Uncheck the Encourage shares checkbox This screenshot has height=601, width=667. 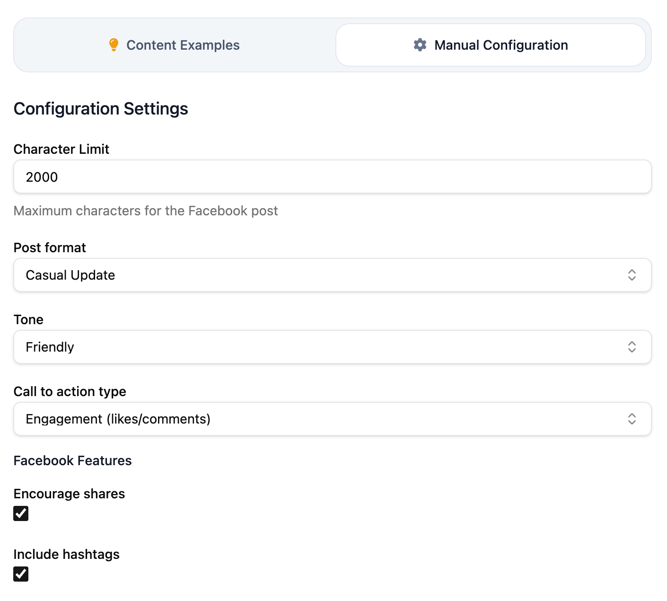(x=21, y=513)
